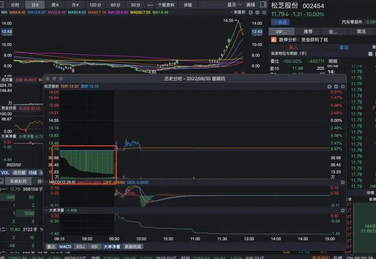The width and height of the screenshot is (376, 259).
Task: Open the 月K monthly chart tab
Action: coord(75,4)
